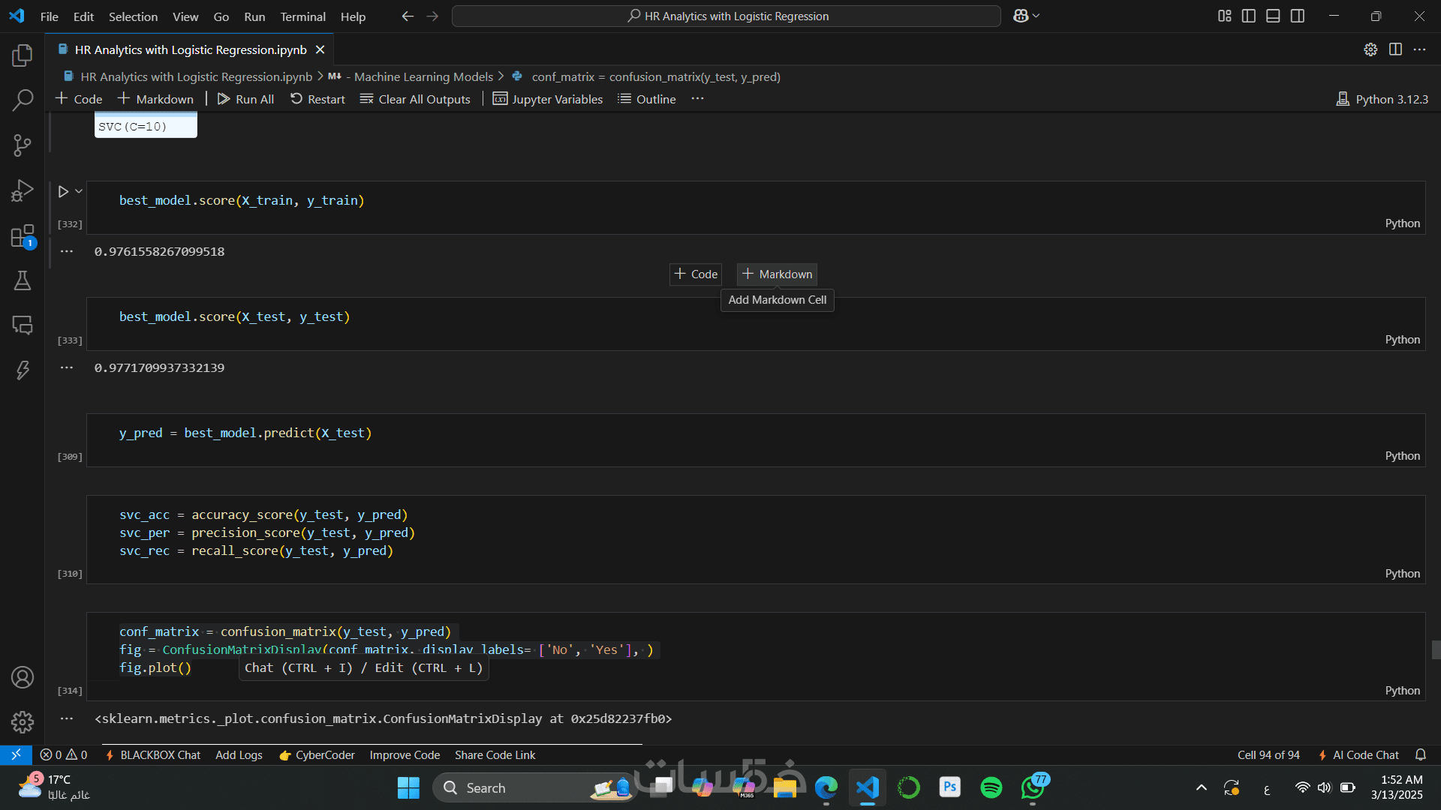The width and height of the screenshot is (1441, 810).
Task: Expand the run cell options chevron
Action: (79, 191)
